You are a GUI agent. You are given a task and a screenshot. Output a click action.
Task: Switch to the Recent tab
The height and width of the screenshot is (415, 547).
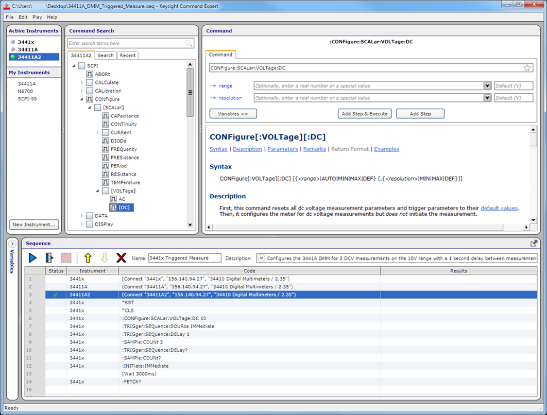tap(128, 56)
